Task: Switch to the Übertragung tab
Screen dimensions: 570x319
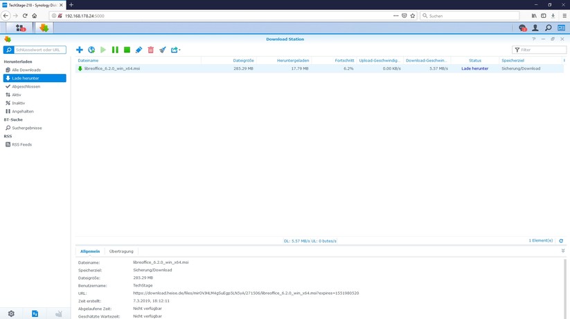Action: [121, 251]
